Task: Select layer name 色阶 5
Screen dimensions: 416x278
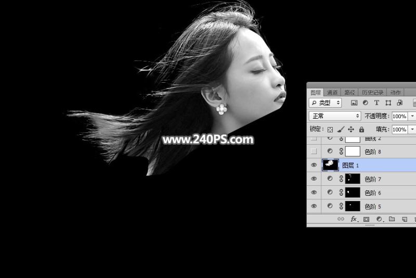Action: (x=373, y=206)
